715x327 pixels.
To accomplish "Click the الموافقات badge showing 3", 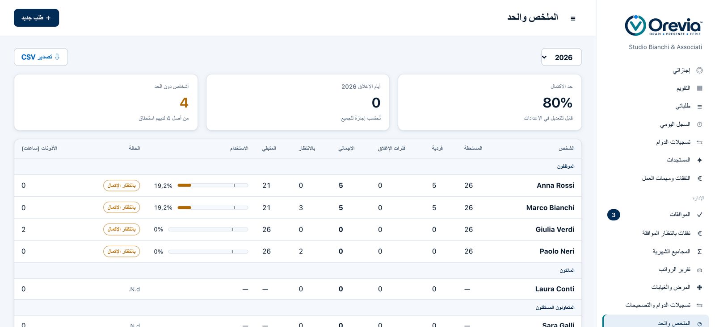I will pos(614,215).
